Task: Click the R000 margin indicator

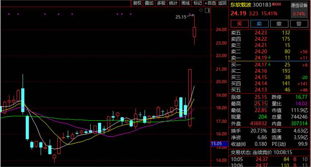Action: [277, 4]
